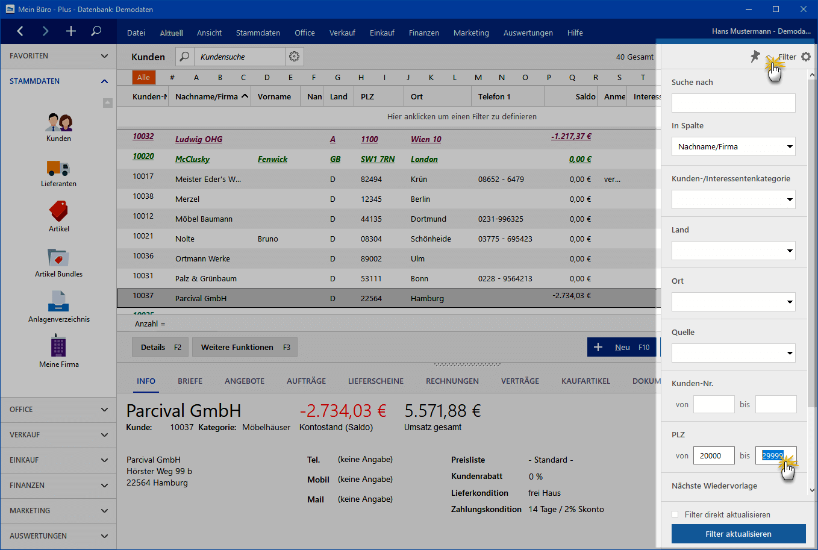
Task: Select the Alle alphabet filter
Action: coord(143,78)
